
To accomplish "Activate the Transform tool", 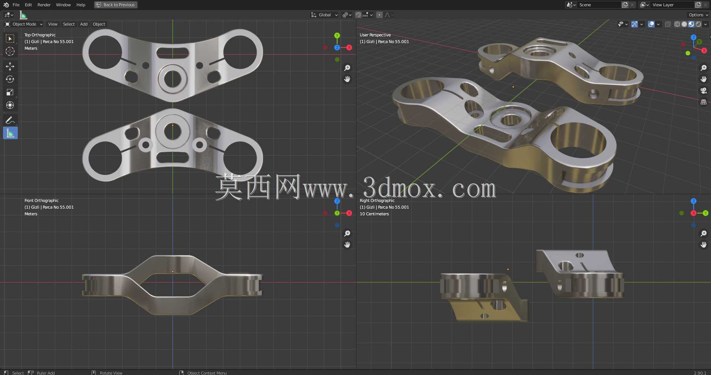I will (10, 105).
